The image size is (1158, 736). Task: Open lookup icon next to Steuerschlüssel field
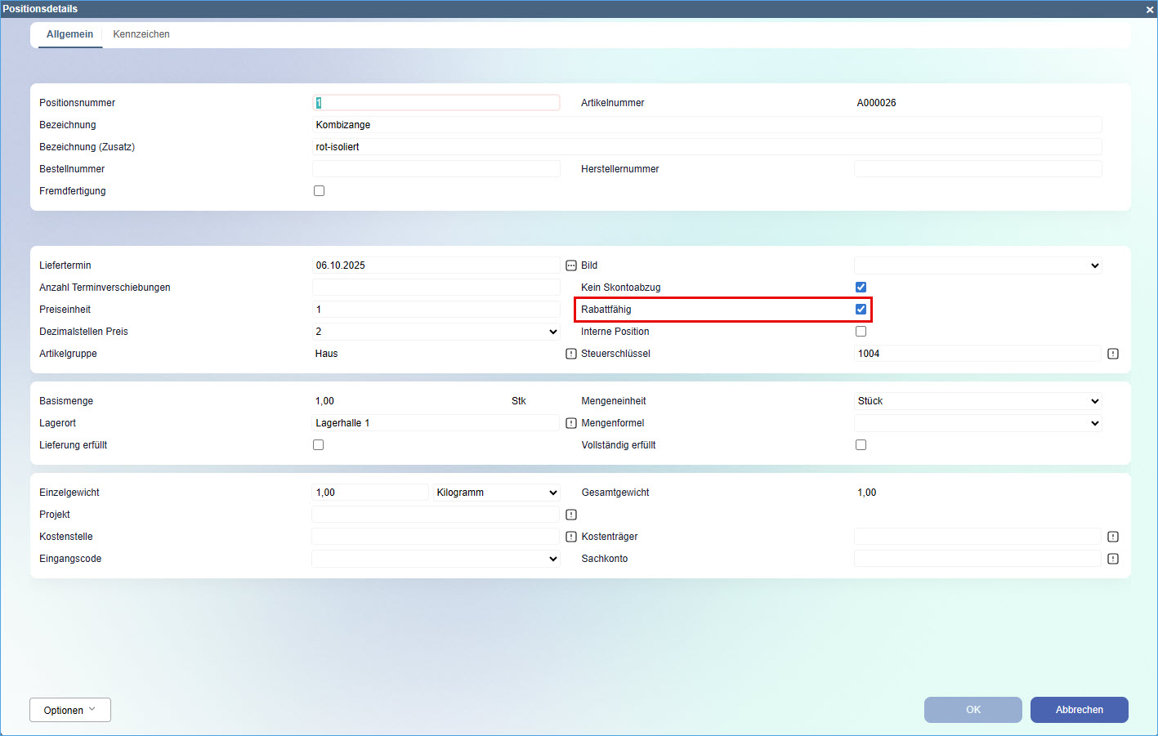coord(1112,354)
